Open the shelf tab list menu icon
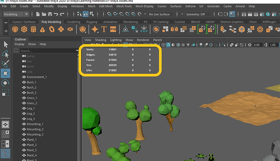 [6, 22]
